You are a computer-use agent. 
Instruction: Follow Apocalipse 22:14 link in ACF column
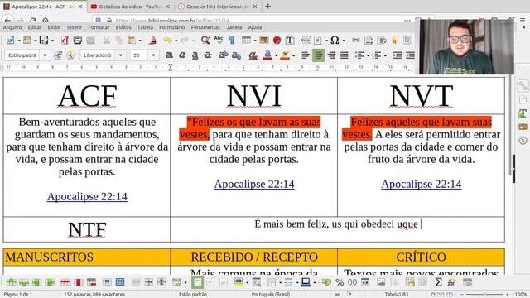[87, 196]
